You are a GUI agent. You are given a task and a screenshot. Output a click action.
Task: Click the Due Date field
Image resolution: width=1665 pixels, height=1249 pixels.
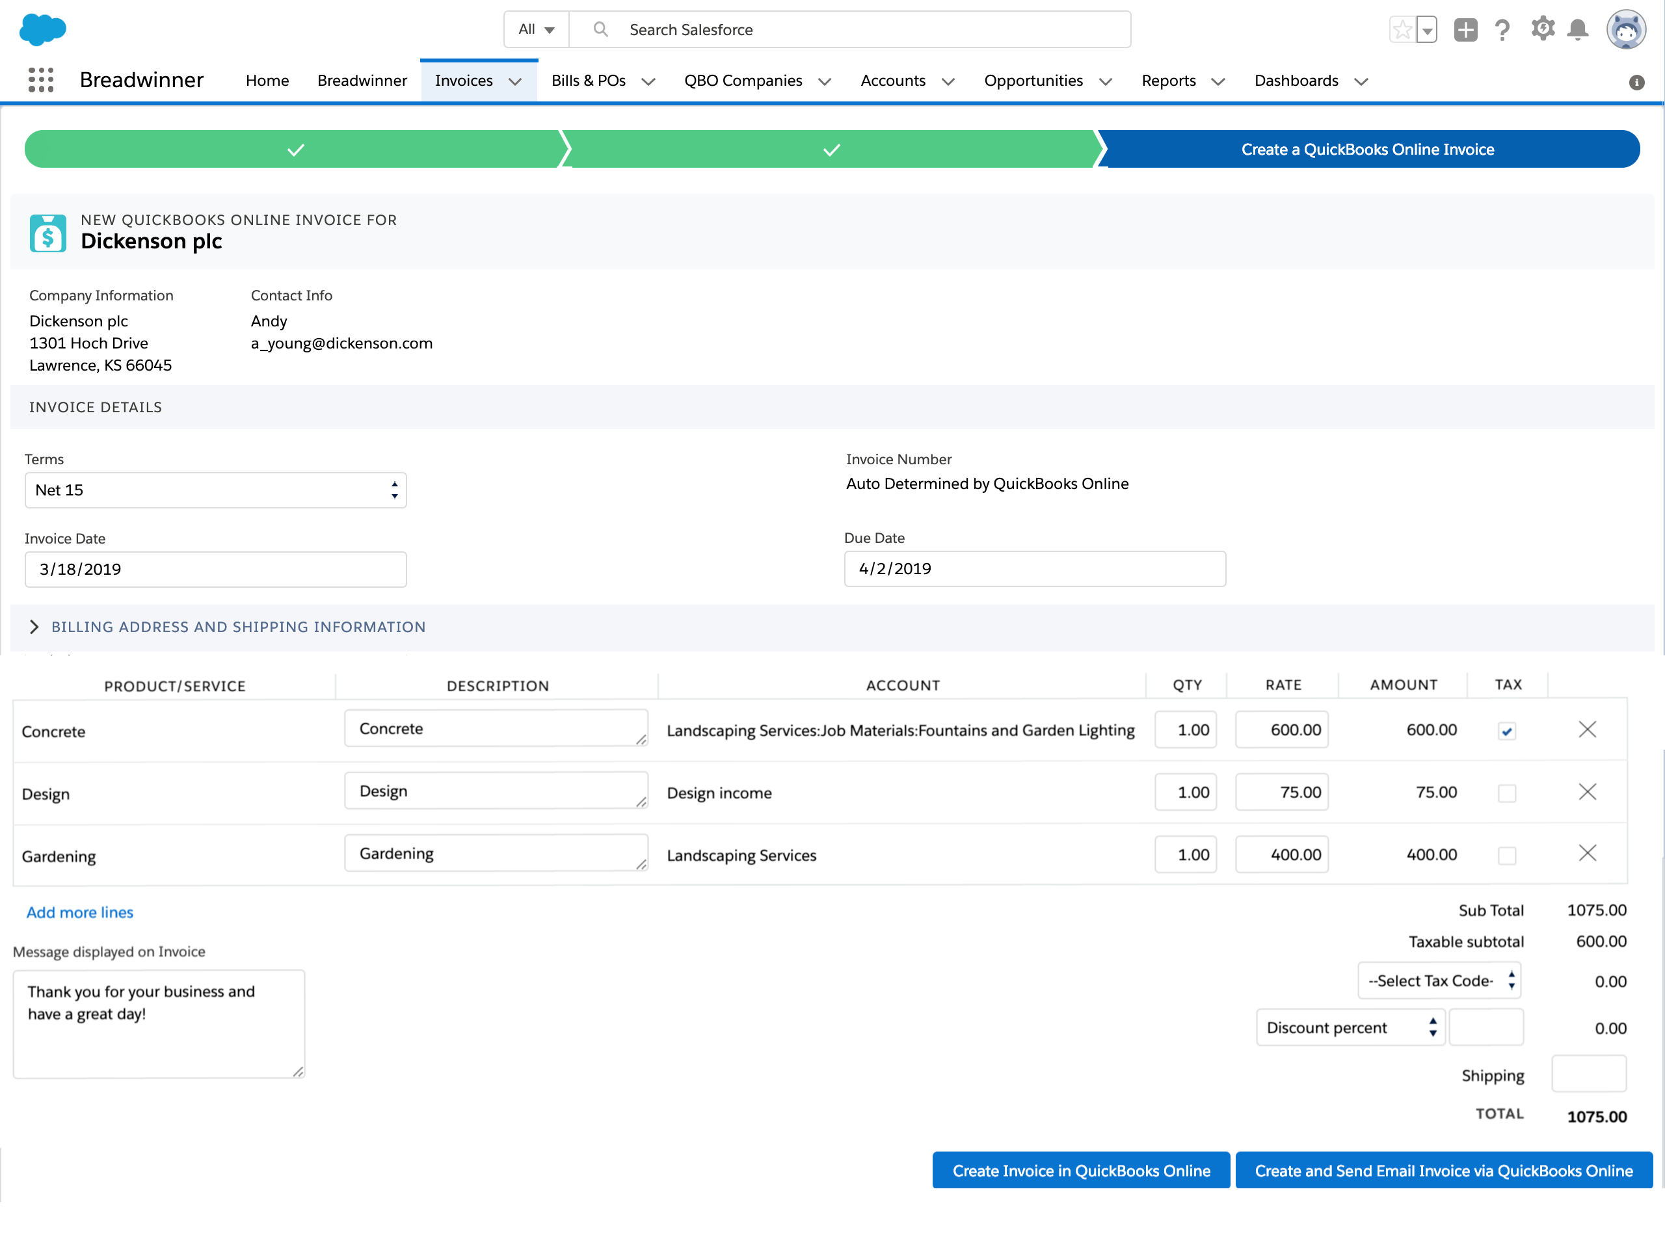(1034, 568)
